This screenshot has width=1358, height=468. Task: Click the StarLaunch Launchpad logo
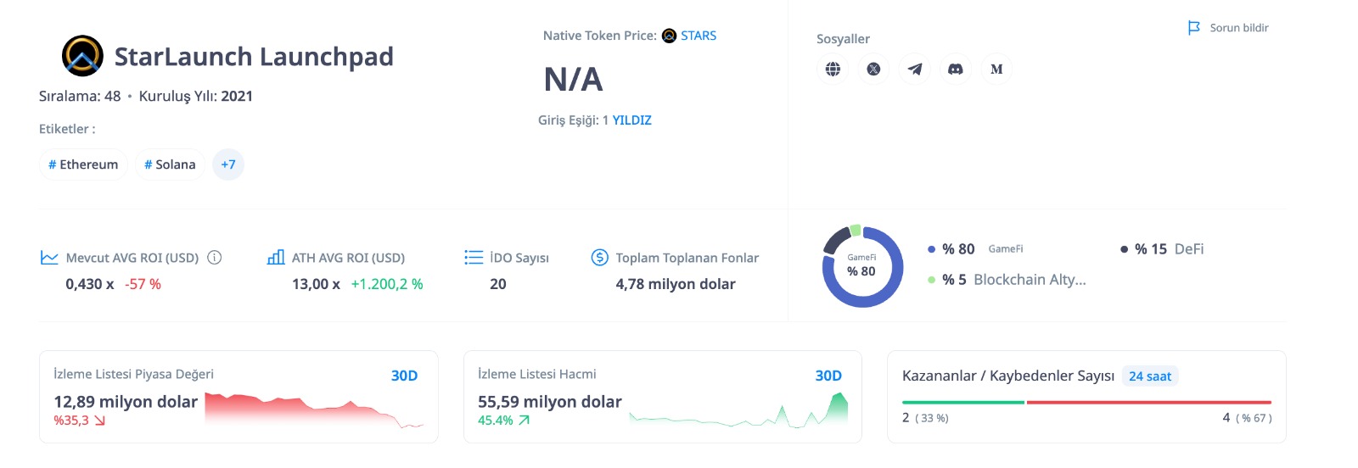[x=82, y=56]
